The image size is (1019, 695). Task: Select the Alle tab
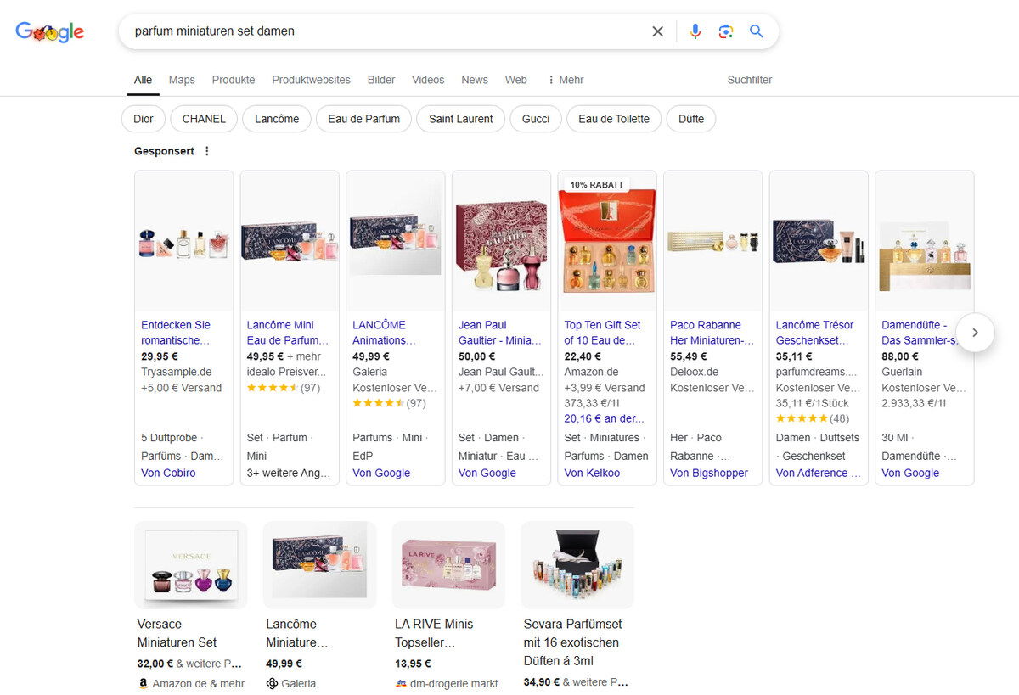pos(143,80)
